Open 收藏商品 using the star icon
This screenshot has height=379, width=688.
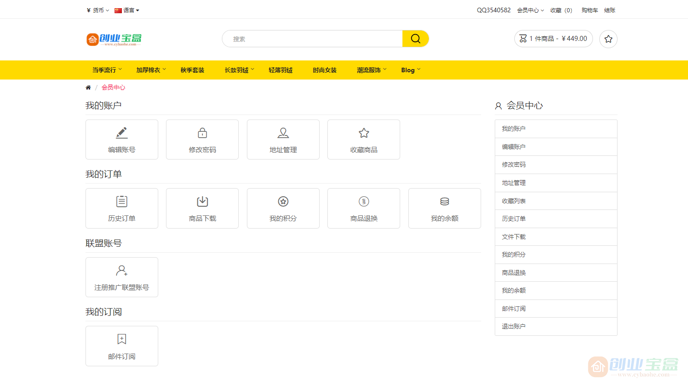click(x=363, y=133)
